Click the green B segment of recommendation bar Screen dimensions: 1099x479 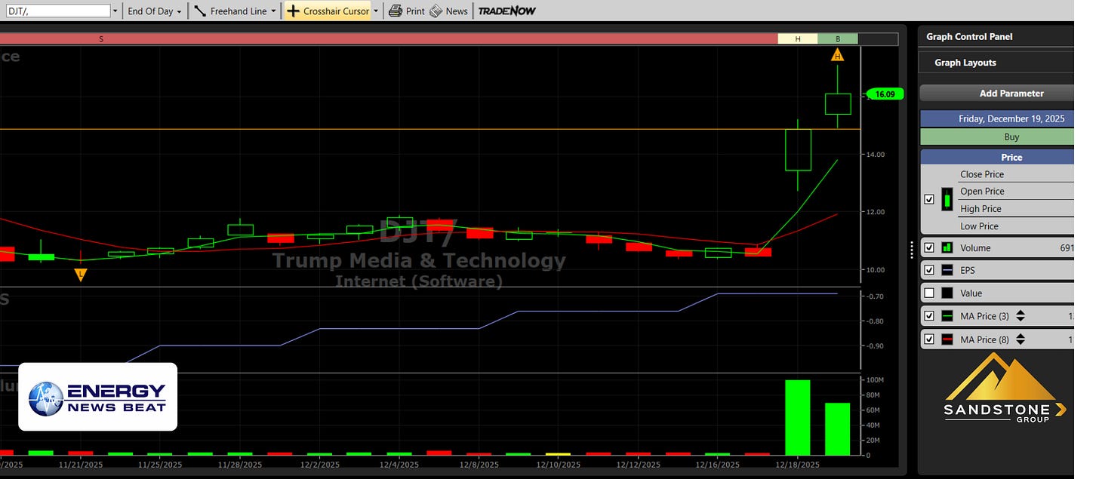[837, 38]
